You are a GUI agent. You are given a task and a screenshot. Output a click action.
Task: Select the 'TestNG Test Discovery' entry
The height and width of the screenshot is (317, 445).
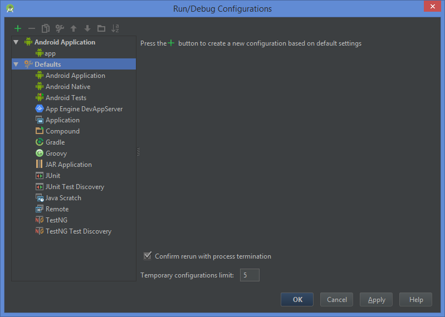(79, 231)
